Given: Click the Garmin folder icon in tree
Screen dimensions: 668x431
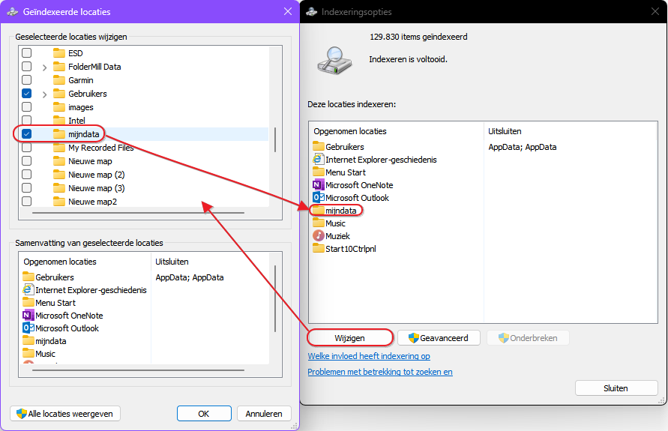Looking at the screenshot, I should click(60, 80).
